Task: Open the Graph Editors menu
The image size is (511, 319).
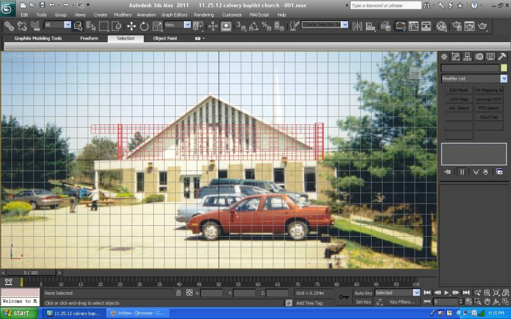Action: [174, 15]
